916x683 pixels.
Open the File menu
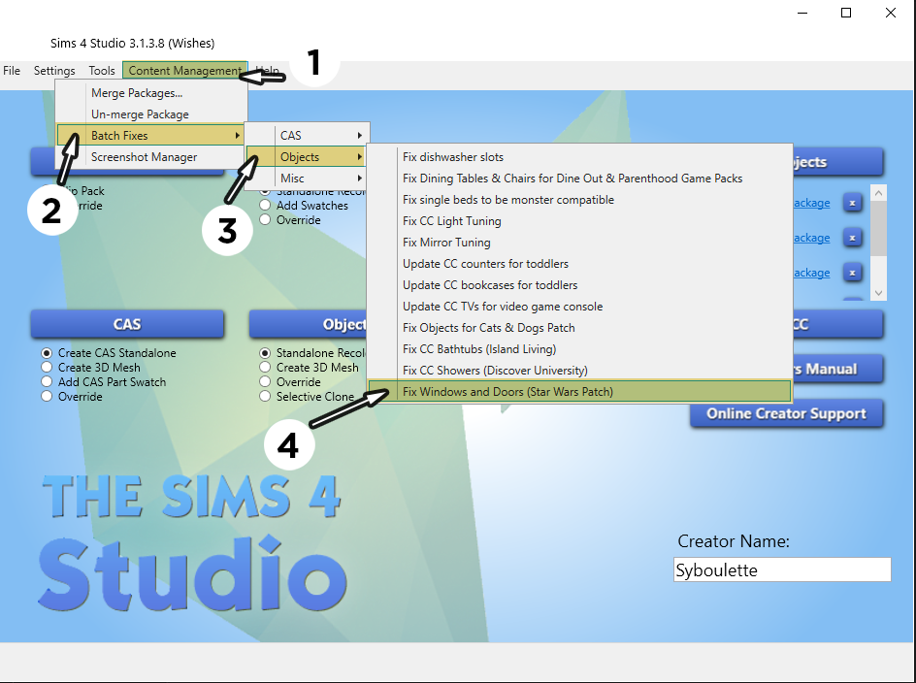(x=12, y=71)
